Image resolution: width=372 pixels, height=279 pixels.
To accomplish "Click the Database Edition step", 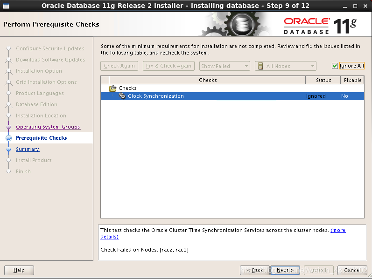I will click(x=36, y=104).
